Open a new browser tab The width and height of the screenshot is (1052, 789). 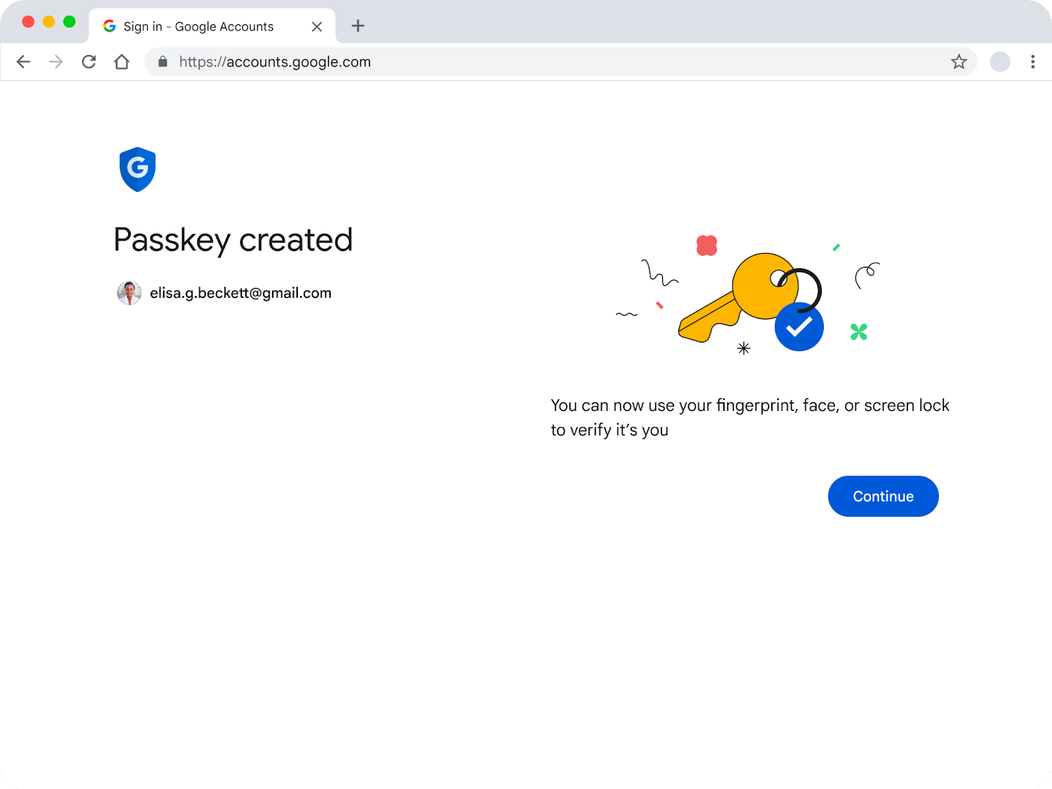[x=358, y=26]
